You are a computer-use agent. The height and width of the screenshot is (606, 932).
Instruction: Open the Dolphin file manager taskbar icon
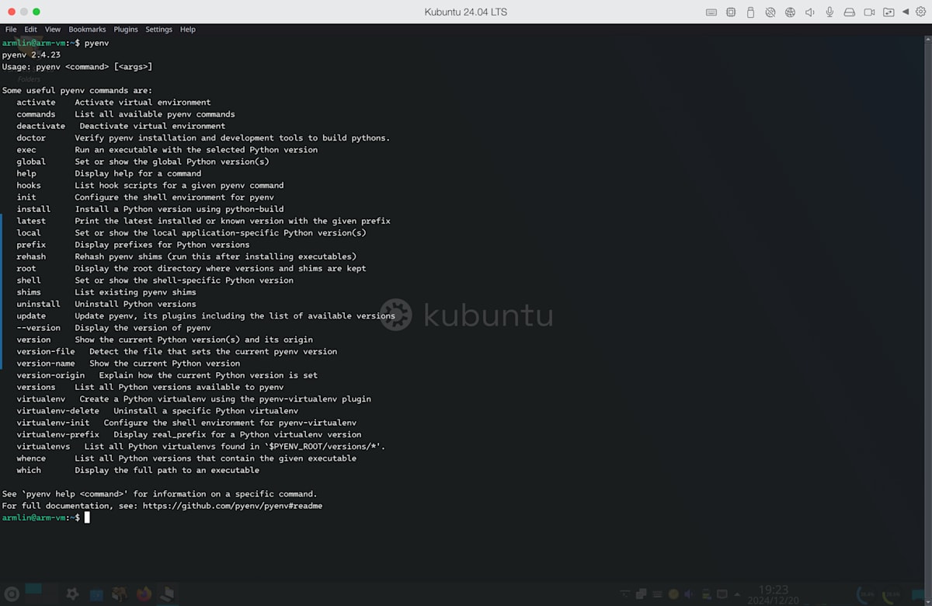point(120,594)
